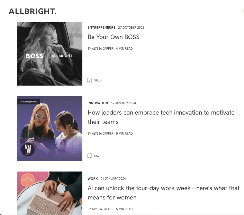This screenshot has height=215, width=244.
Task: Toggle SAVE label for Be Your Own BOSS
Action: click(98, 80)
